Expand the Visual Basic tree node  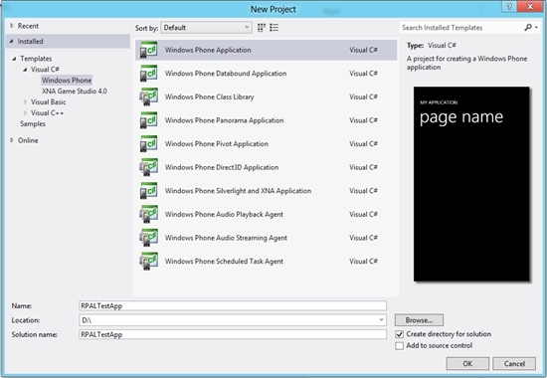25,101
